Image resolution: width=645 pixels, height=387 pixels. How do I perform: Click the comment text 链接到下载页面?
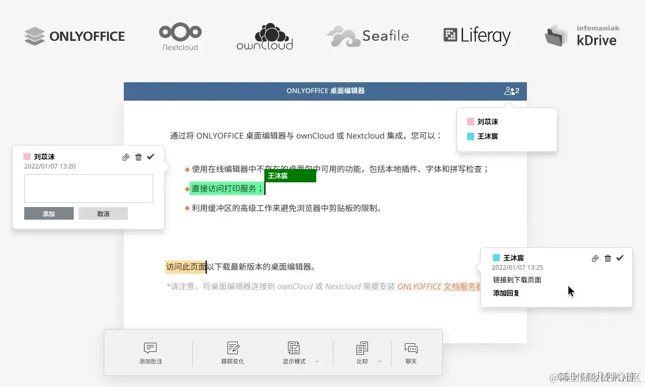pos(517,280)
